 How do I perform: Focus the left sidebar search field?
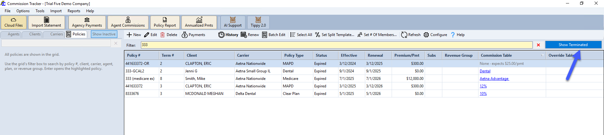click(x=56, y=43)
